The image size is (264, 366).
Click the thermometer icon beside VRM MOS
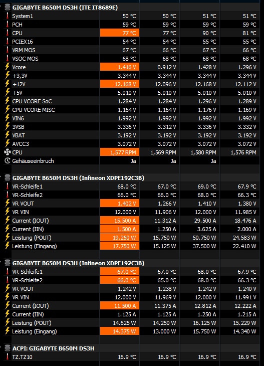[8, 50]
